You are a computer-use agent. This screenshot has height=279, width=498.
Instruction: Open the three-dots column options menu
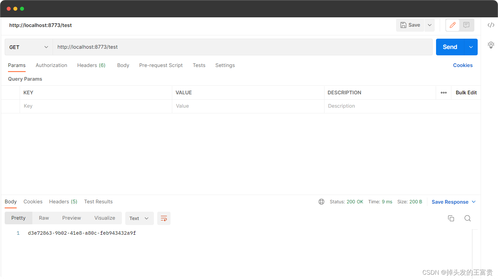(444, 93)
